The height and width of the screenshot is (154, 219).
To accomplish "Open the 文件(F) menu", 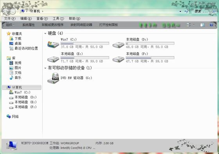I will pos(10,19).
